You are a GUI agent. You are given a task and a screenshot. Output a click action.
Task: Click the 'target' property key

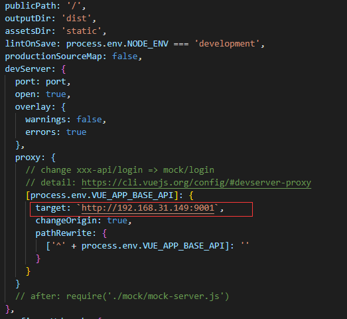coord(50,208)
